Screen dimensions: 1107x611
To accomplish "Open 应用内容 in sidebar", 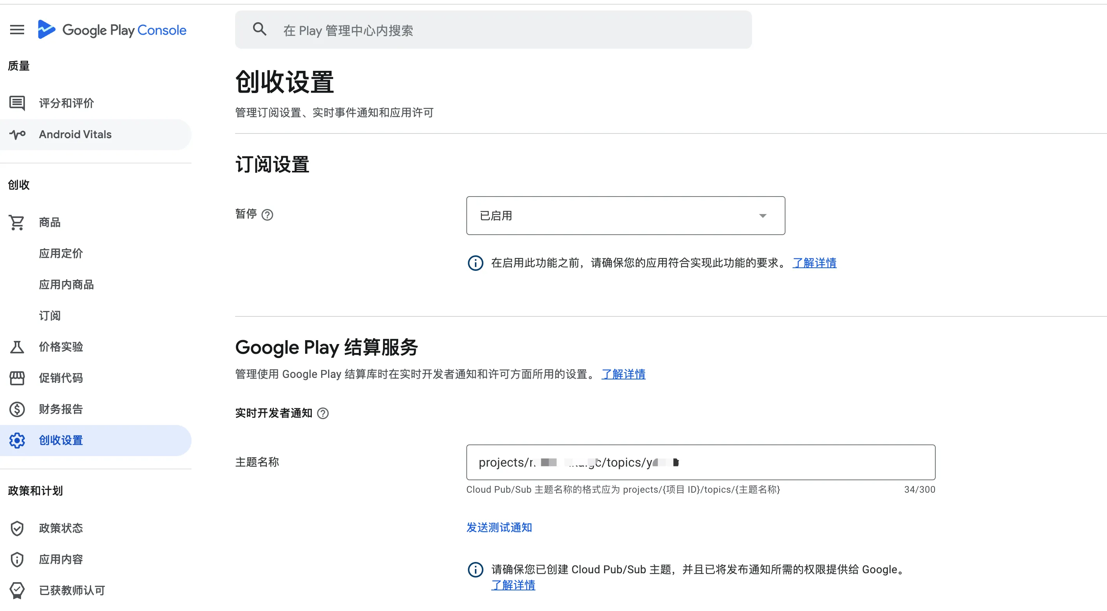I will [x=95, y=559].
